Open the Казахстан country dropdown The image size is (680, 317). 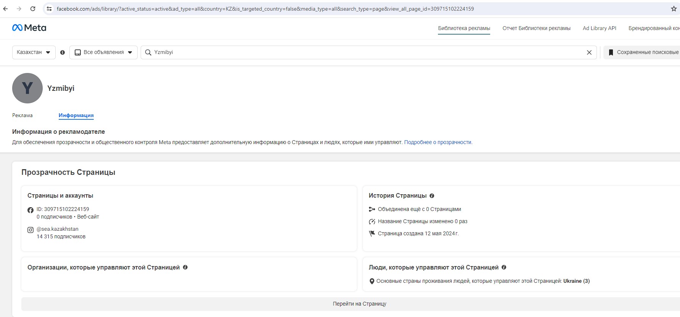34,52
